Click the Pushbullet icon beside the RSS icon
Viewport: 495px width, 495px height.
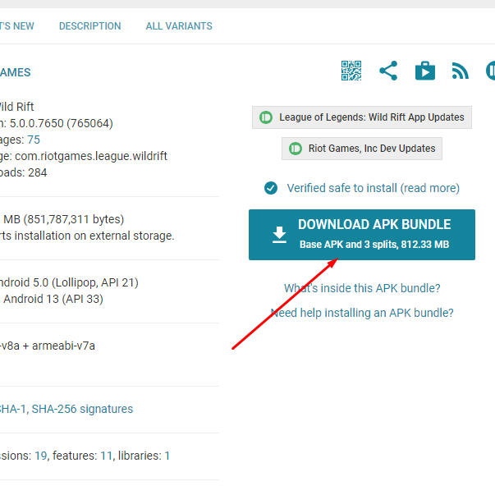click(490, 71)
